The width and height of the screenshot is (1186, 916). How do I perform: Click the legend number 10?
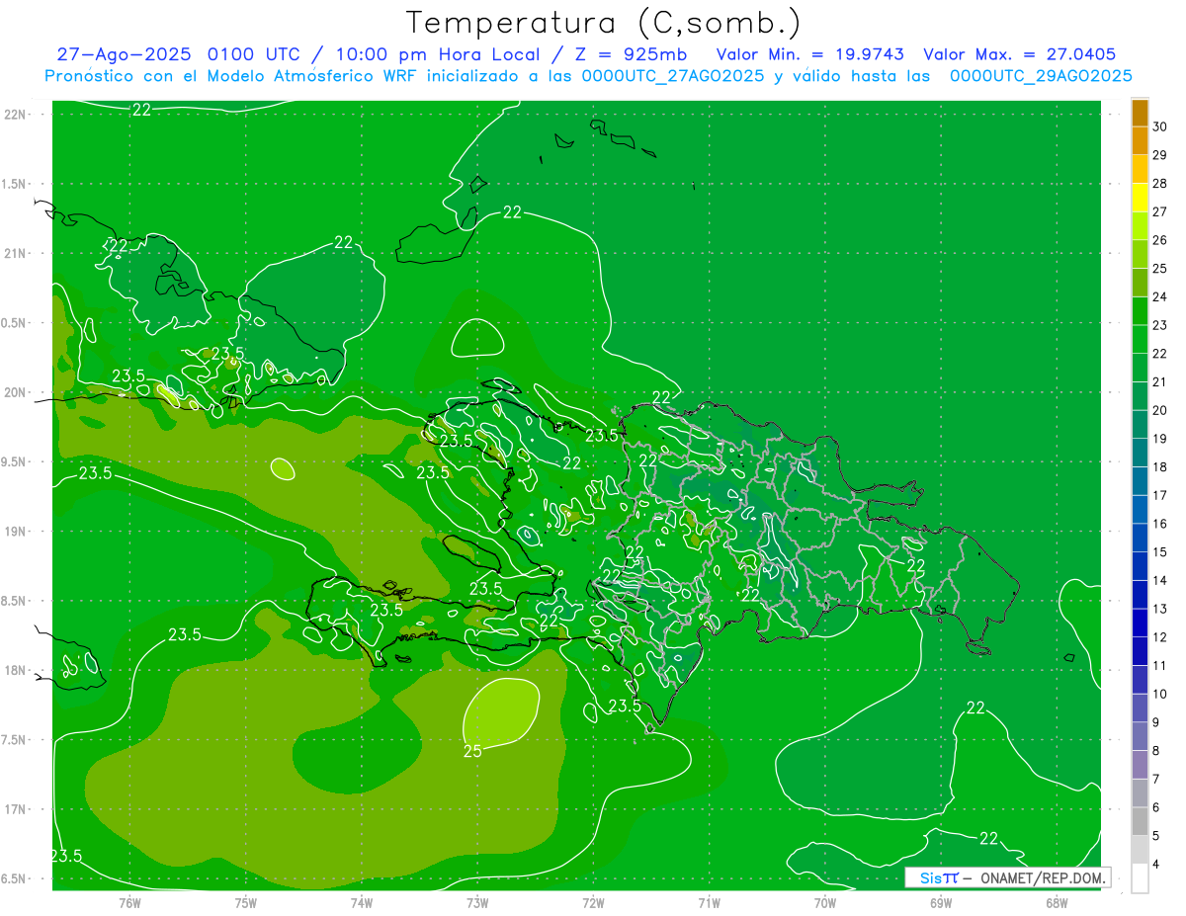coord(1160,694)
